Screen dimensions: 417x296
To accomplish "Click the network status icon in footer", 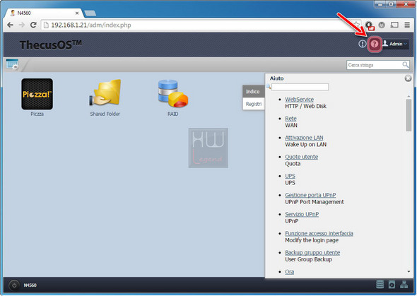I will click(404, 285).
